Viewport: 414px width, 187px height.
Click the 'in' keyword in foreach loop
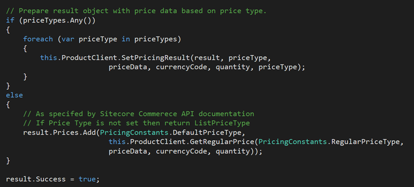coord(126,39)
